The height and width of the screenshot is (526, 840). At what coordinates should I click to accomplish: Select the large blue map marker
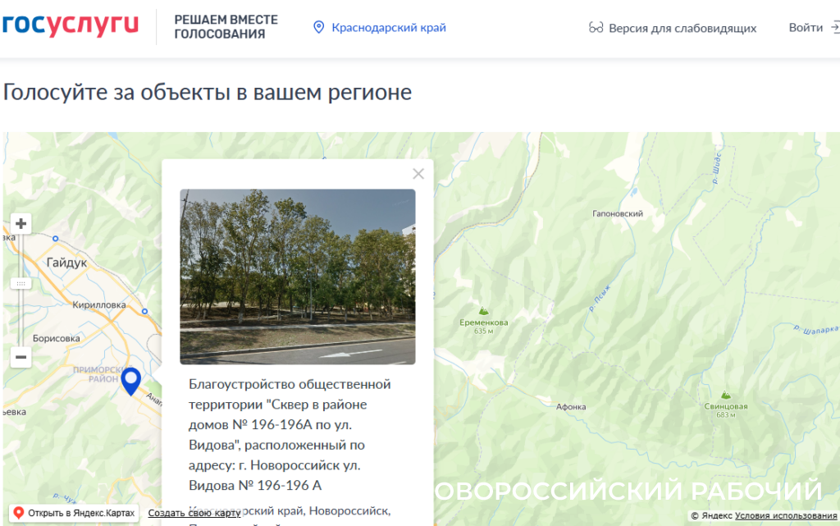(x=130, y=381)
